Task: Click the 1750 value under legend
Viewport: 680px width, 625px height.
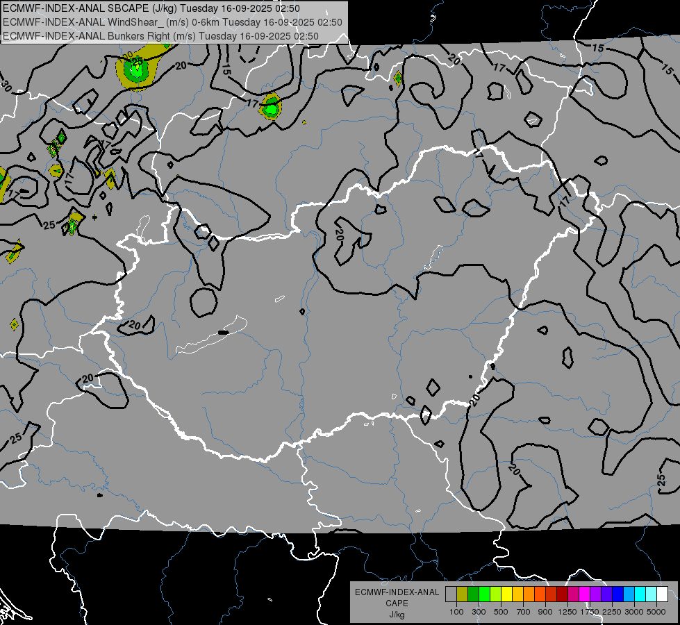Action: (590, 612)
